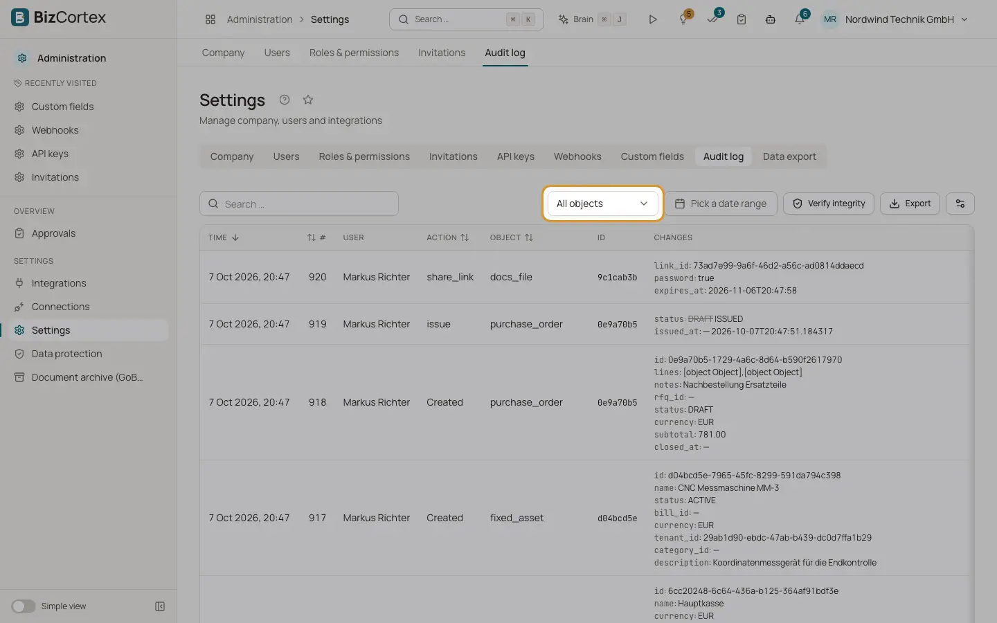
Task: Launch the Brain assistant button
Action: (x=592, y=19)
